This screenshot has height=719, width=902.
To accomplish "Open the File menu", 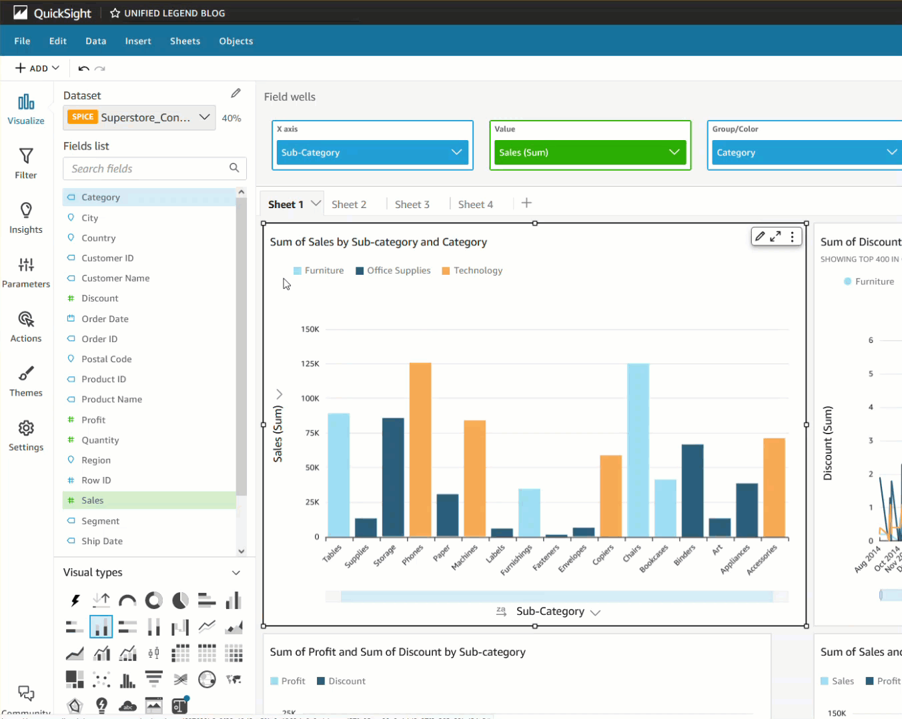I will pos(22,41).
